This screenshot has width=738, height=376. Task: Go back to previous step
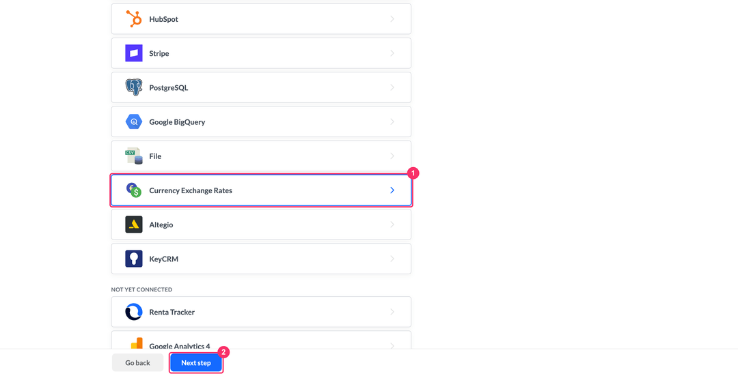point(137,363)
